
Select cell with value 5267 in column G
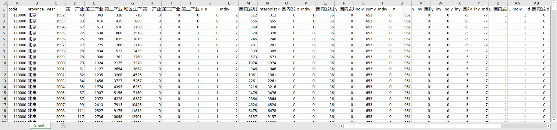132,81
